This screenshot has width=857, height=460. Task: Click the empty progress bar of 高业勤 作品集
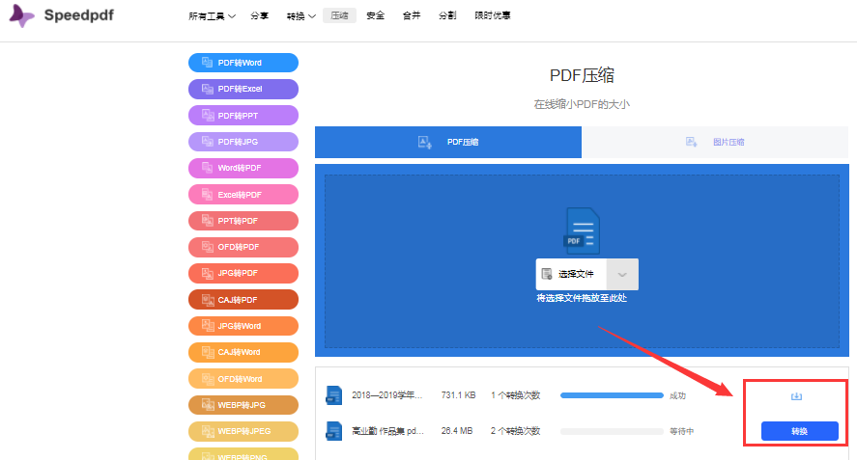(x=612, y=431)
